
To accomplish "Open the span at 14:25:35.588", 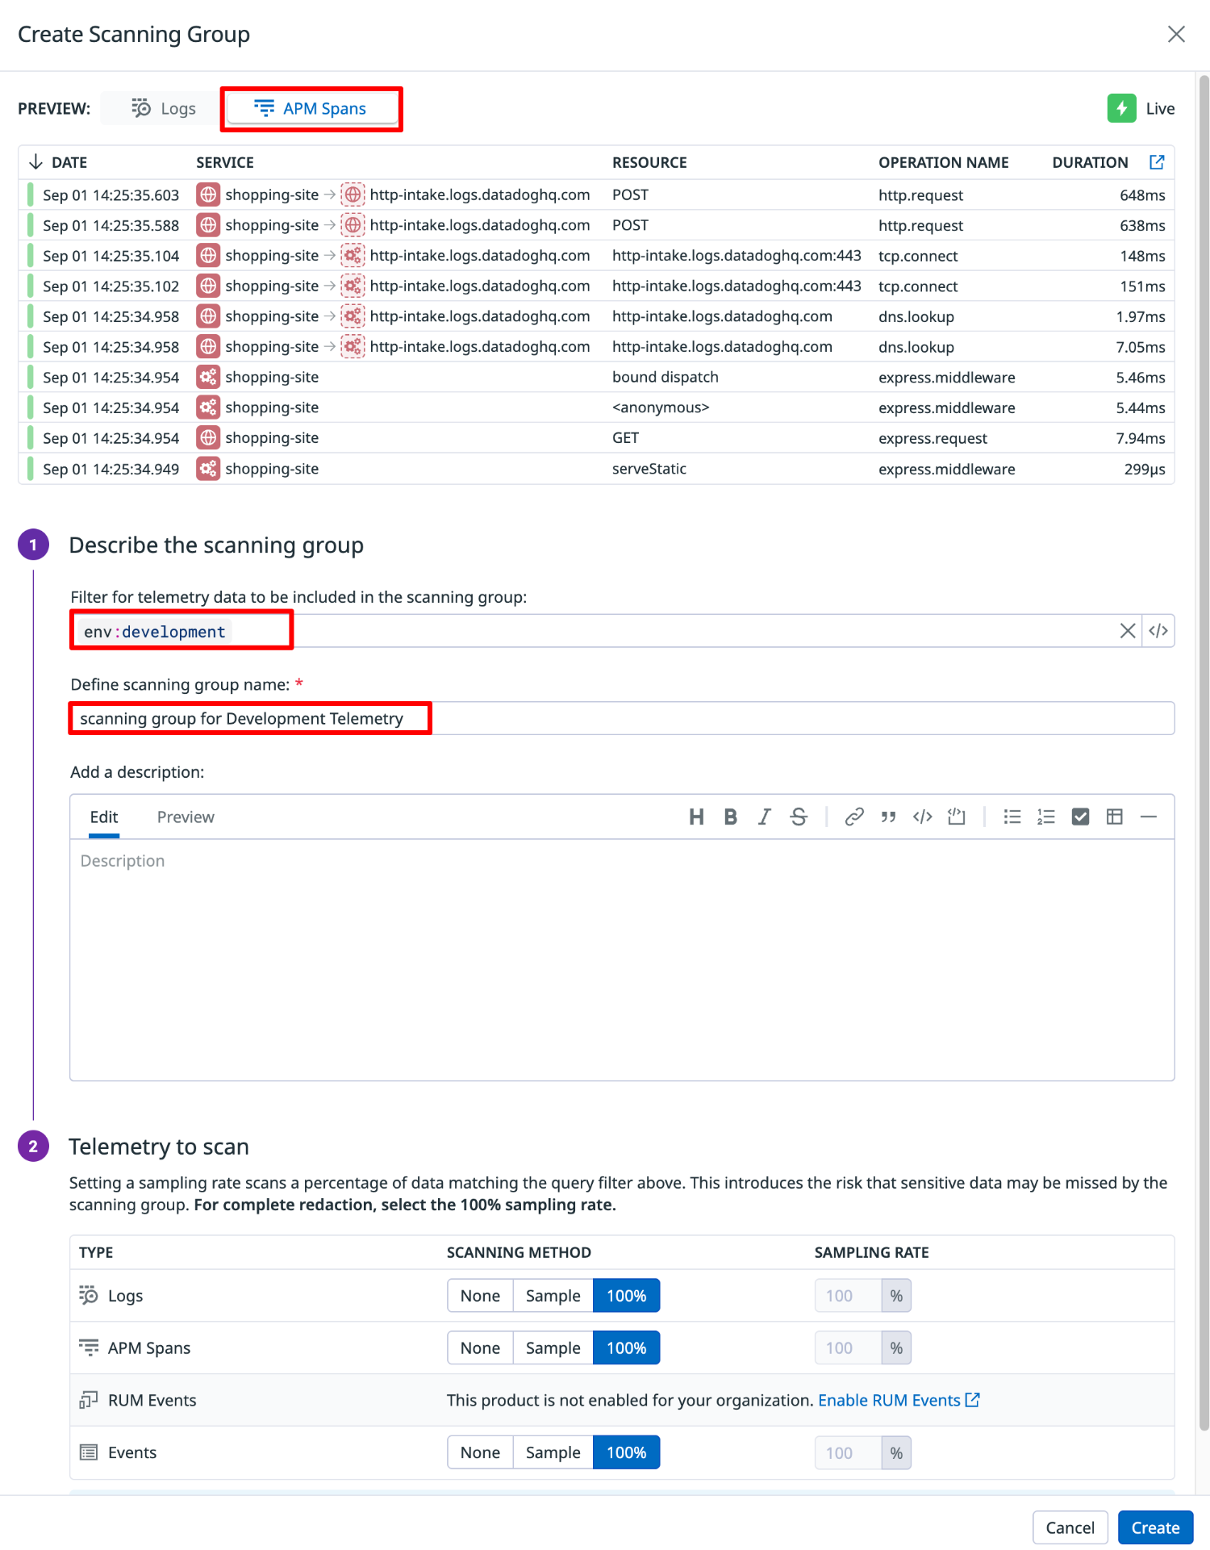I will [x=596, y=225].
